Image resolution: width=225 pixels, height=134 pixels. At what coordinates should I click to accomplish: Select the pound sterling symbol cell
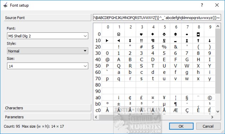[x=141, y=97]
